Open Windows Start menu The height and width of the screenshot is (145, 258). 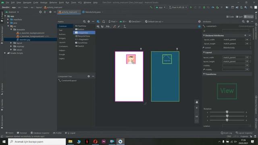point(4,141)
